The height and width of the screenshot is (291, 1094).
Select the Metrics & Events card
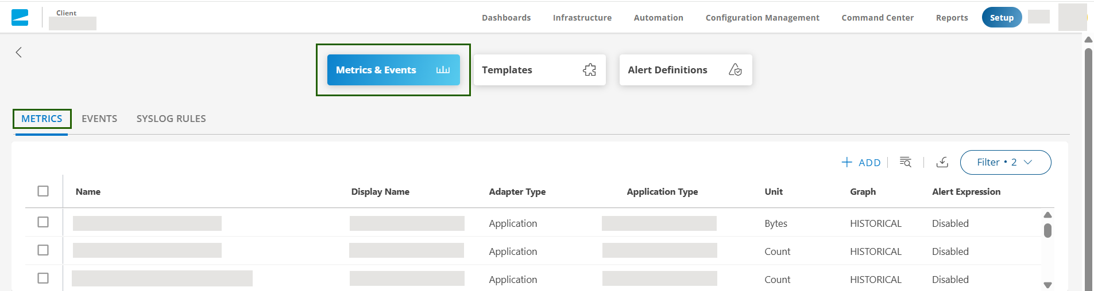tap(393, 70)
